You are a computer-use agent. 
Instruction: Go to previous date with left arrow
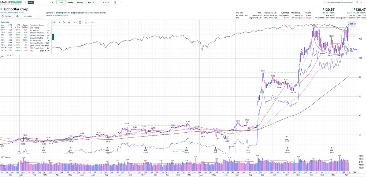[99, 2]
